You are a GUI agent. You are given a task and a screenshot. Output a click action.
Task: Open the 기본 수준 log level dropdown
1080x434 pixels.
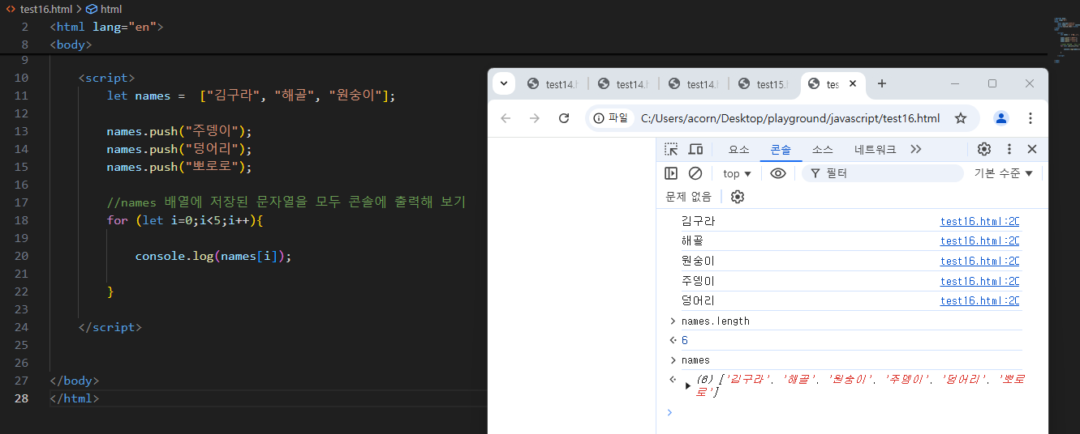pos(1004,173)
